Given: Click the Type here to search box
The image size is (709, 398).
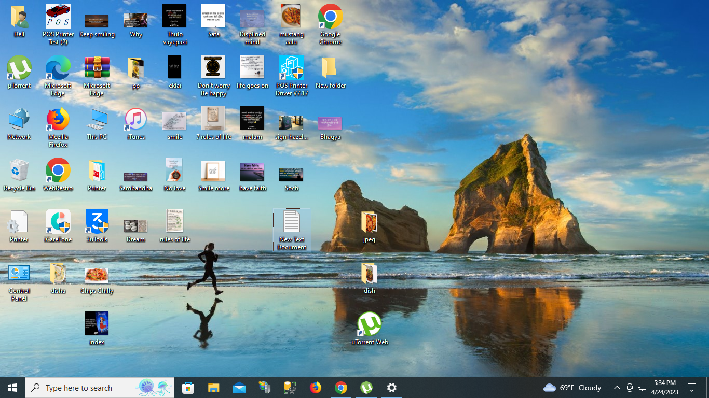Looking at the screenshot, I should [83, 388].
